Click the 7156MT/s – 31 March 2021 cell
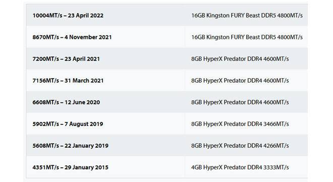Viewport: 333px width, 182px height. click(105, 80)
